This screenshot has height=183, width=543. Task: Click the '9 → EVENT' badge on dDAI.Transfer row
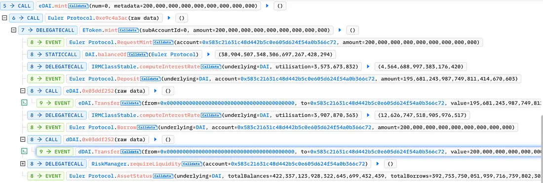pyautogui.click(x=56, y=151)
